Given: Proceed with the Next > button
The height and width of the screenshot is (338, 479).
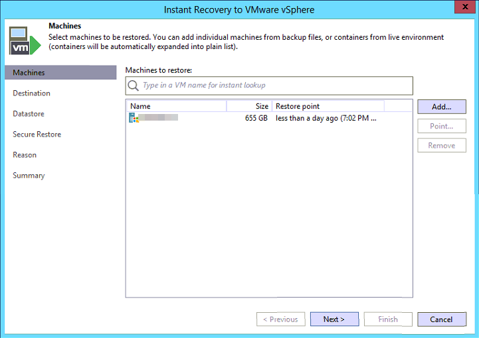Looking at the screenshot, I should [x=334, y=319].
